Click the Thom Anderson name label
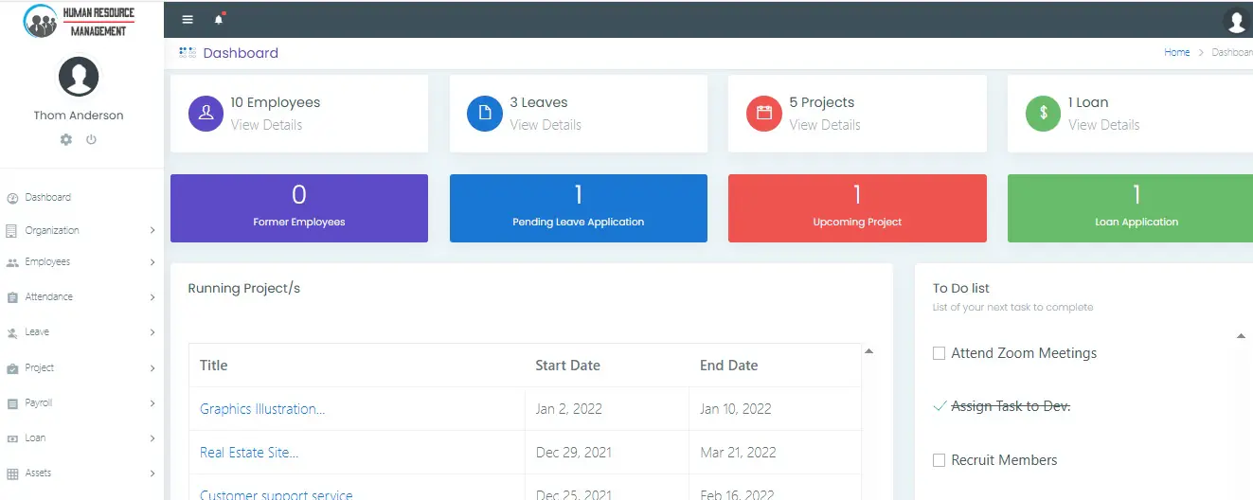This screenshot has width=1253, height=500. click(x=79, y=116)
